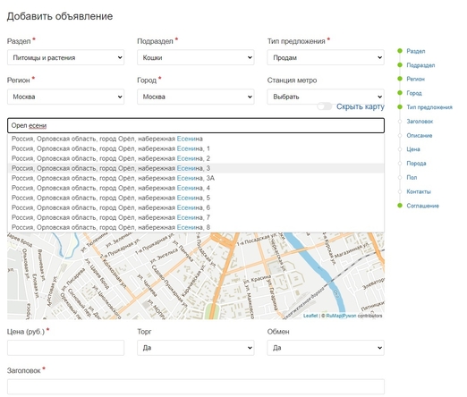Toggle the Скрыть карту switch

click(325, 106)
